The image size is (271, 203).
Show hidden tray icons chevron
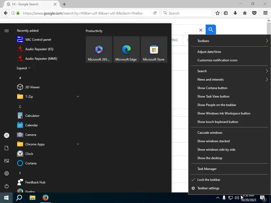click(218, 198)
